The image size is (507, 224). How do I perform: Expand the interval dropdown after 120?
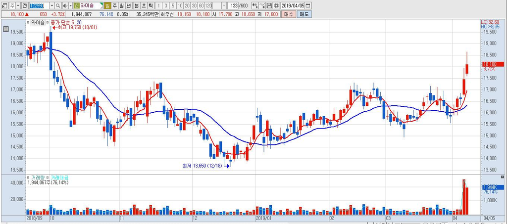click(x=224, y=6)
